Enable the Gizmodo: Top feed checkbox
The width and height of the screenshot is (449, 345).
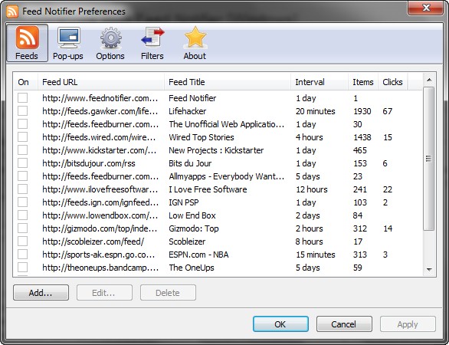[23, 228]
